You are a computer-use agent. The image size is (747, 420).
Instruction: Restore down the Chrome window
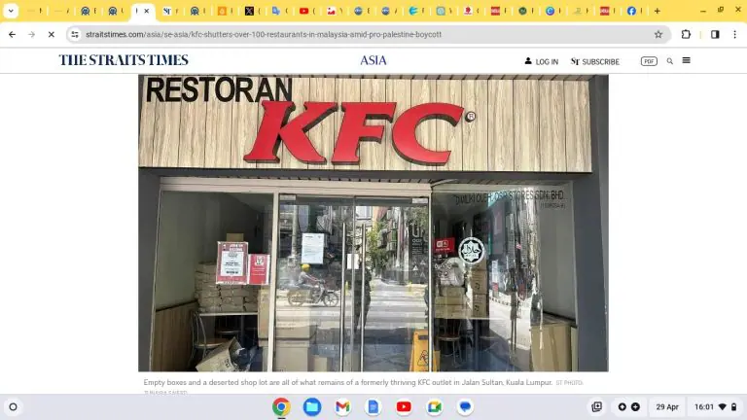(x=721, y=11)
